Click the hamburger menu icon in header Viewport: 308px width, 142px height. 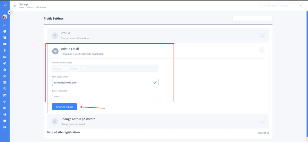[x=14, y=5]
